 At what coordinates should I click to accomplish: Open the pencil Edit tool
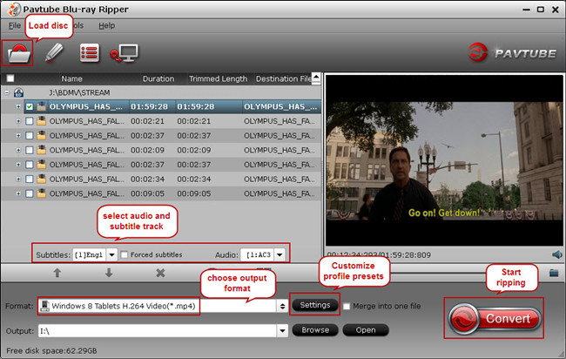[x=54, y=53]
